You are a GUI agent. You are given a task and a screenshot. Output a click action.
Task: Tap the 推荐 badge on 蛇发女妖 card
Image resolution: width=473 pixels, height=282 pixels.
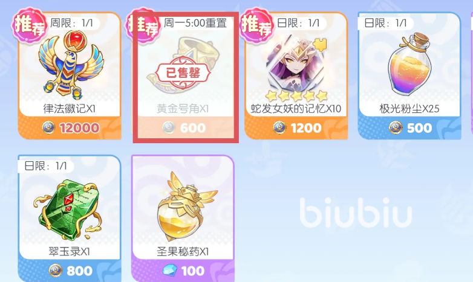click(257, 25)
